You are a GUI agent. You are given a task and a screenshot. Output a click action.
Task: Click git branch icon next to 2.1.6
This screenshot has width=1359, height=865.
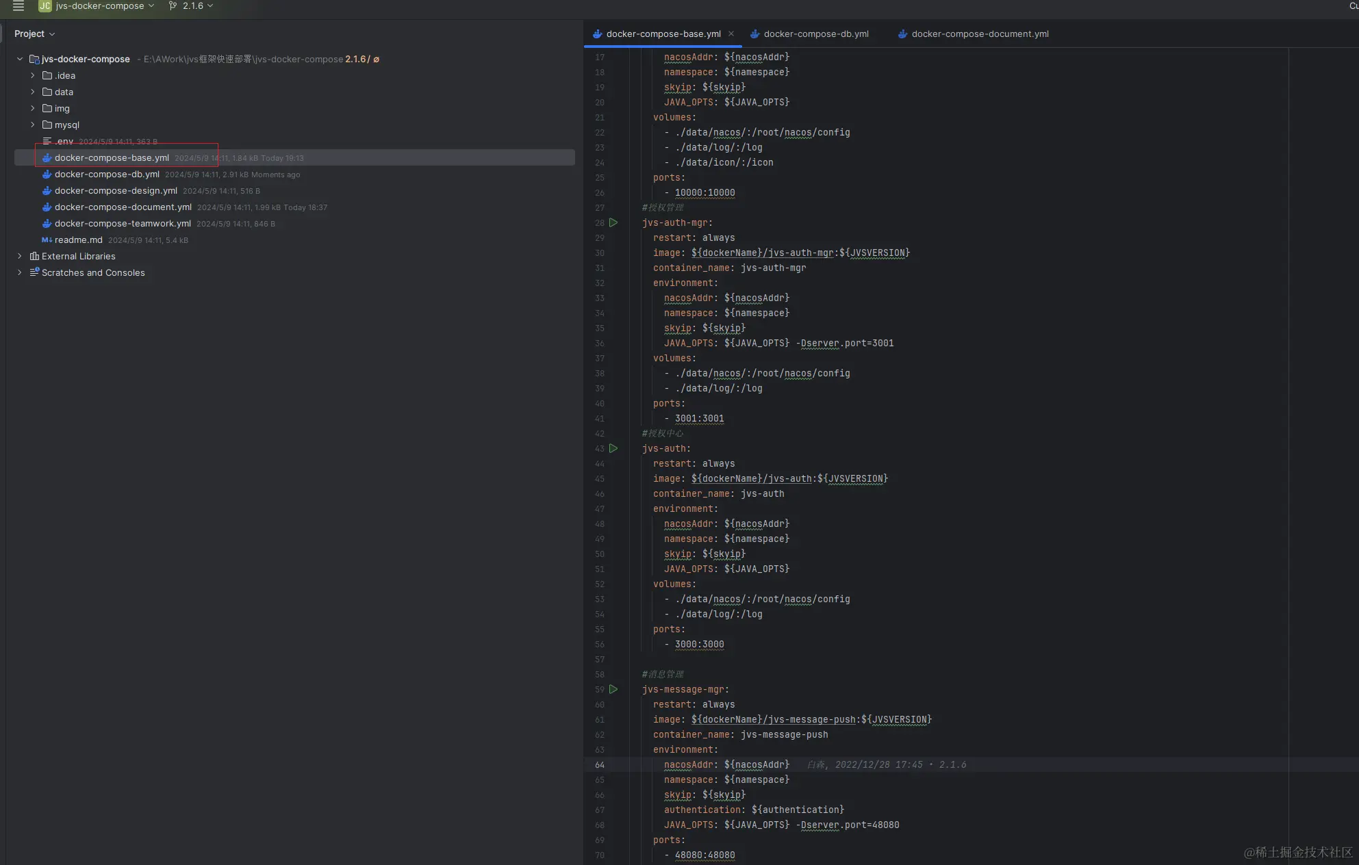(x=173, y=6)
